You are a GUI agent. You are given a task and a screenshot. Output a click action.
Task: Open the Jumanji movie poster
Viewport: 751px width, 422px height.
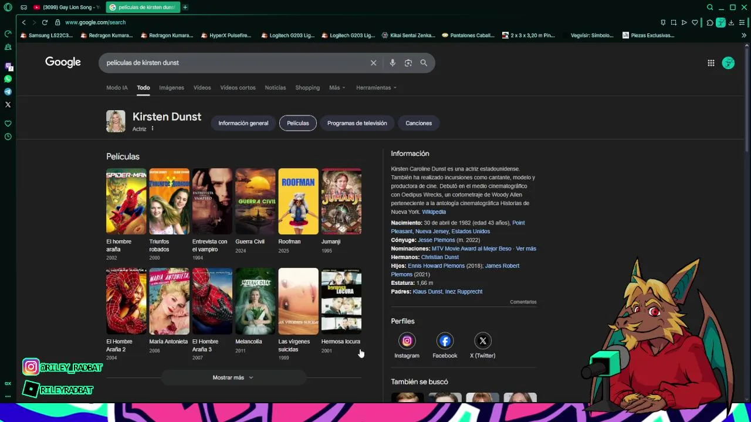tap(341, 202)
